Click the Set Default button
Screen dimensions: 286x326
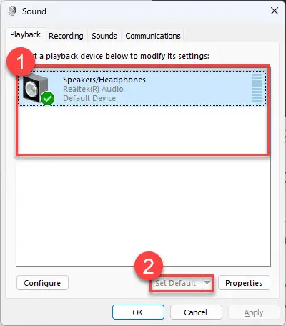[x=176, y=283]
